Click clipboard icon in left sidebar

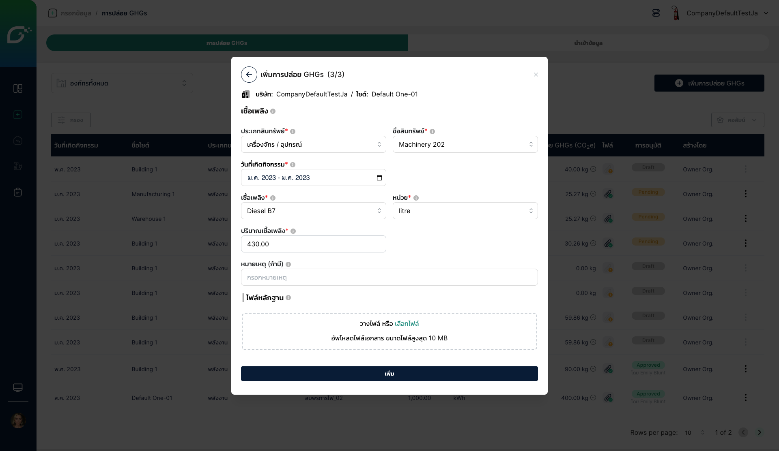point(18,192)
